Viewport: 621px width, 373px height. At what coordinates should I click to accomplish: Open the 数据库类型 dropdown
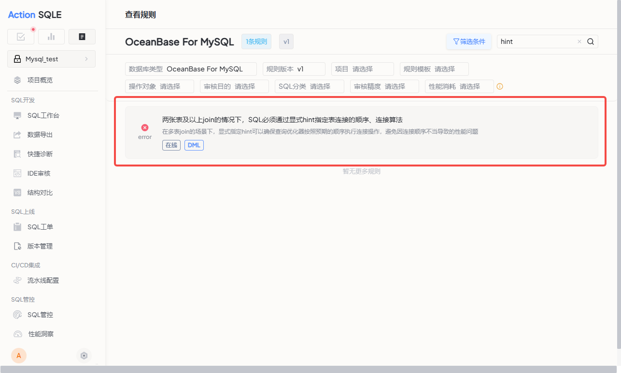point(191,69)
